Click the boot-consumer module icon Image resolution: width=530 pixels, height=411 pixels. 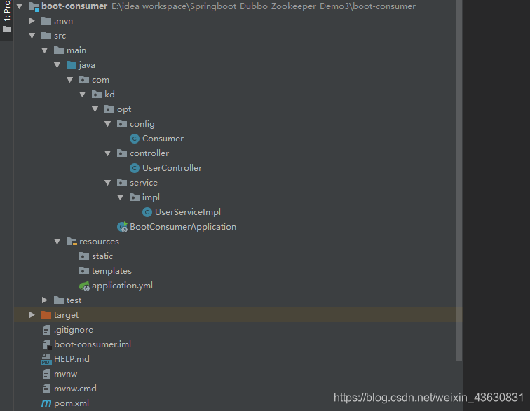point(34,6)
